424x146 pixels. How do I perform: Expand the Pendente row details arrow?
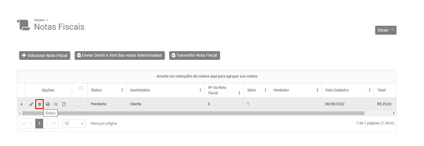pos(22,104)
